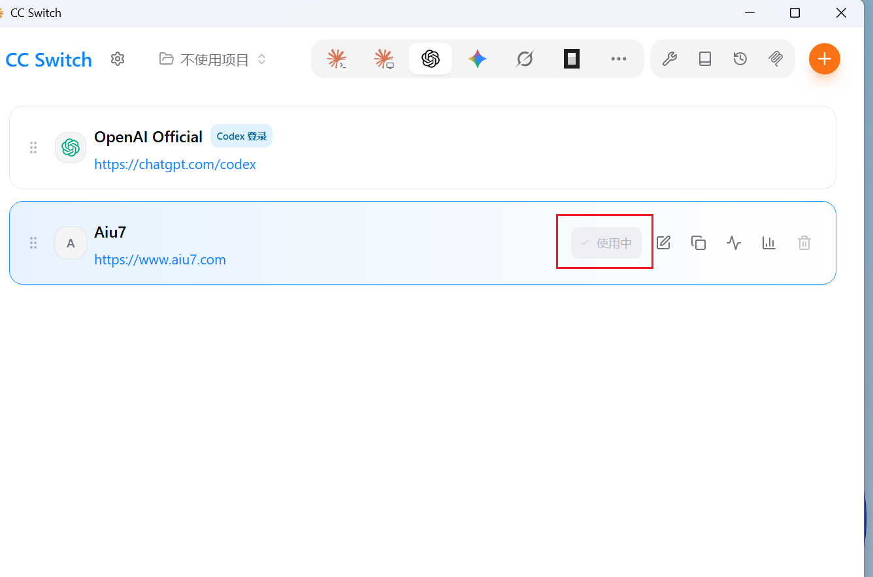Edit the Aiu7 provider with pencil icon
This screenshot has width=873, height=577.
pos(663,243)
